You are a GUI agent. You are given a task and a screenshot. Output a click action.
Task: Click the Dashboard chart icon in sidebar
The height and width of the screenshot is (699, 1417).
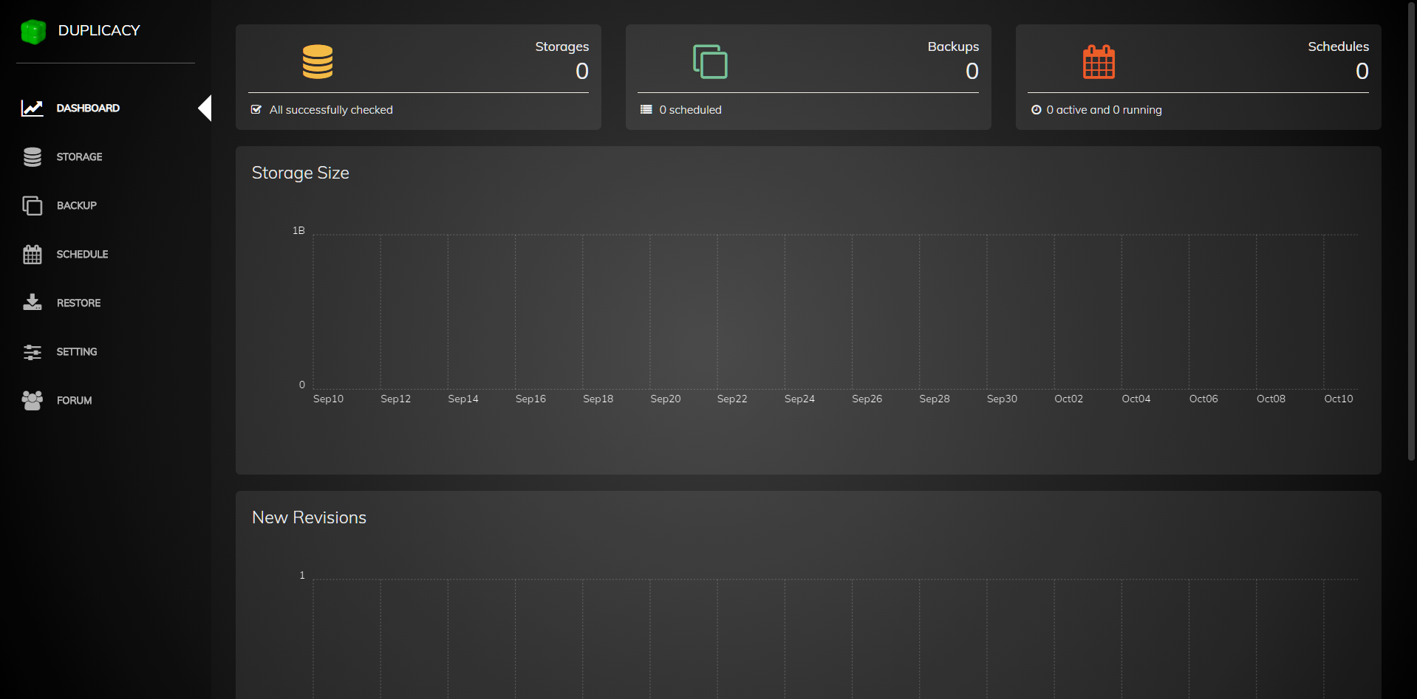32,109
